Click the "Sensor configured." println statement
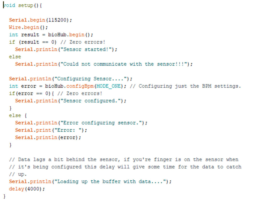Viewport: 265px width, 205px height. coord(71,101)
